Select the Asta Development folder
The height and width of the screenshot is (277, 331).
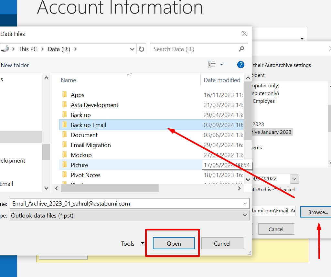(x=94, y=105)
